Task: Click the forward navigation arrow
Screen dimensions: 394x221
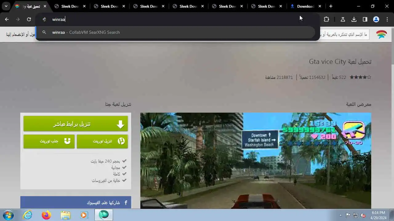Action: pyautogui.click(x=18, y=19)
